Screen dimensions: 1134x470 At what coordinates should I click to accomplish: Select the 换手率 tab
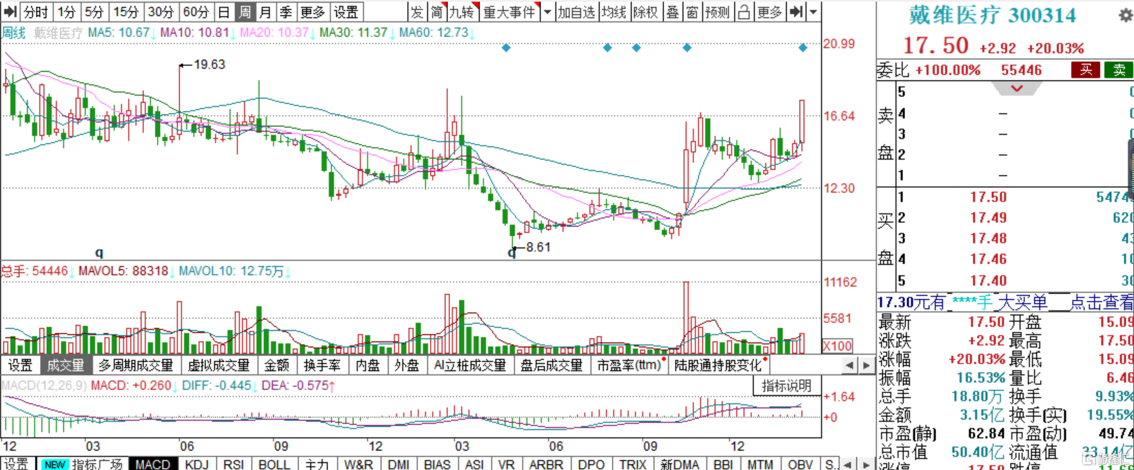(322, 365)
